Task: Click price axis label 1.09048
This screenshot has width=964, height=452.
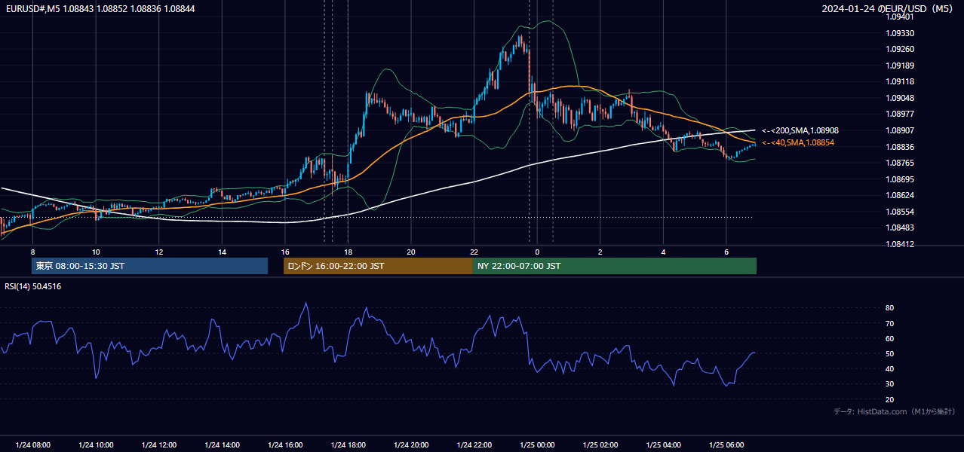Action: pyautogui.click(x=899, y=98)
